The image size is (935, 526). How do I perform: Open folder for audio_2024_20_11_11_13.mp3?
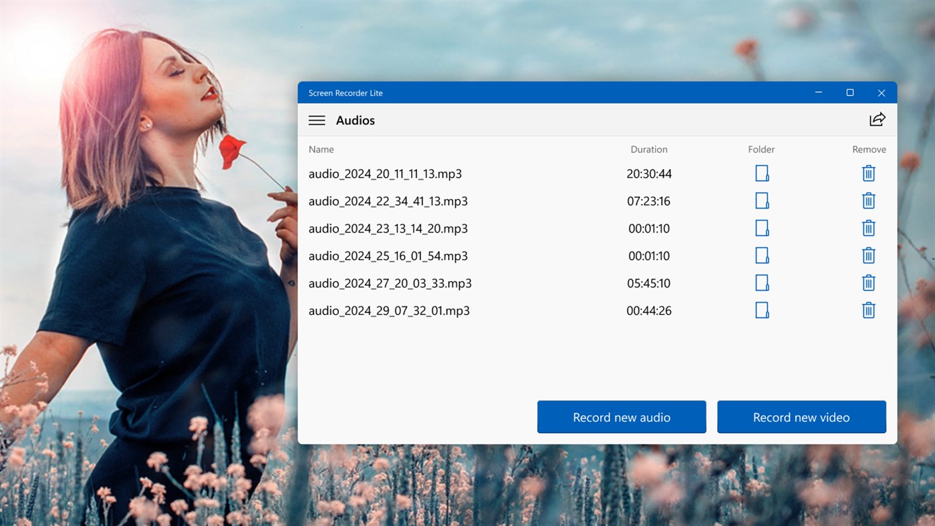762,173
